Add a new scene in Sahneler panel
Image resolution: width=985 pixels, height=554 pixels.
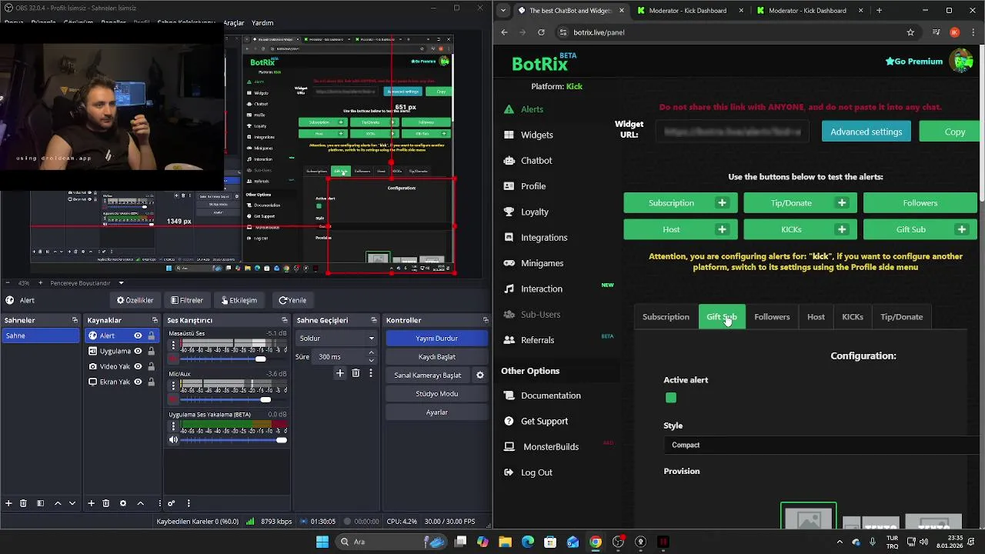click(x=8, y=503)
